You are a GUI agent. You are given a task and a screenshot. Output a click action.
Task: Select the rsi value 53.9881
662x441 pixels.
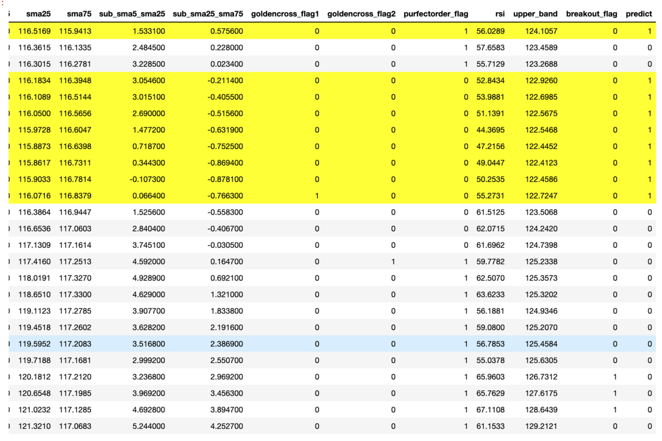pos(490,97)
